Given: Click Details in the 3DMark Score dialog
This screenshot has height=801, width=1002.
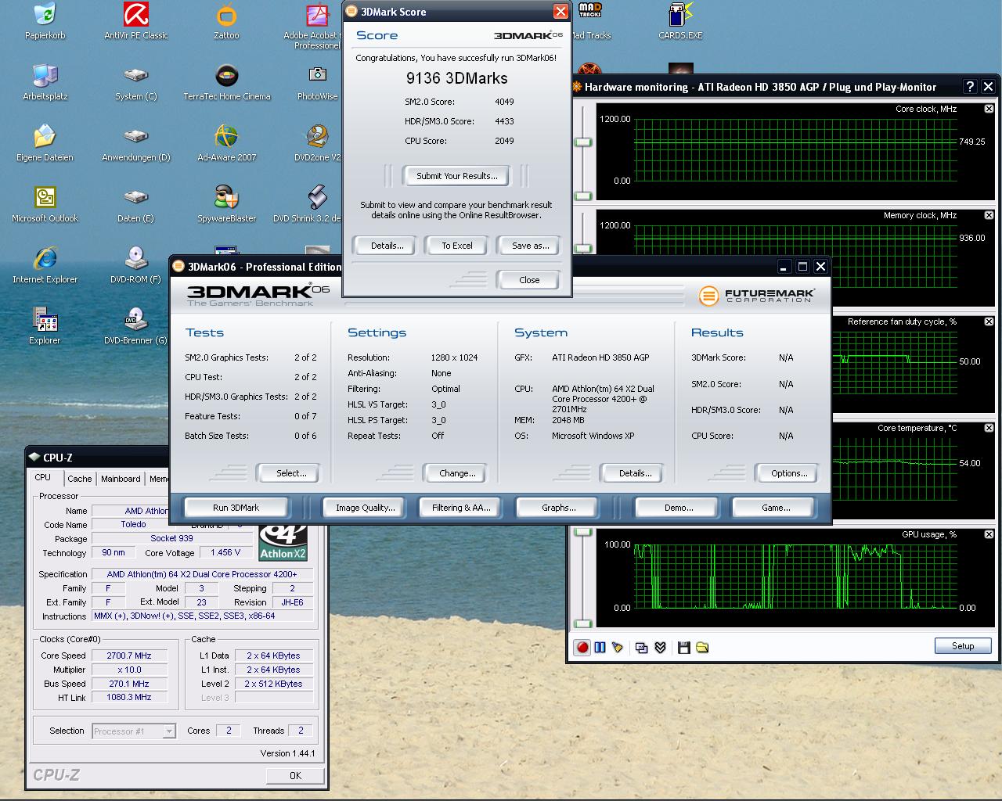Looking at the screenshot, I should click(x=387, y=246).
